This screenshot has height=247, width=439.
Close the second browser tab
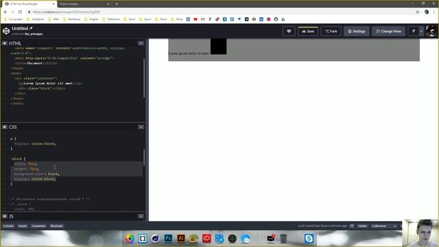[x=108, y=4]
